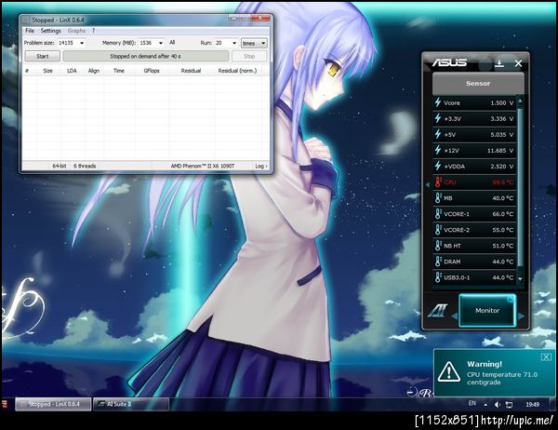Screen dimensions: 558x430
Task: Click the 6 threads status text
Action: [85, 166]
